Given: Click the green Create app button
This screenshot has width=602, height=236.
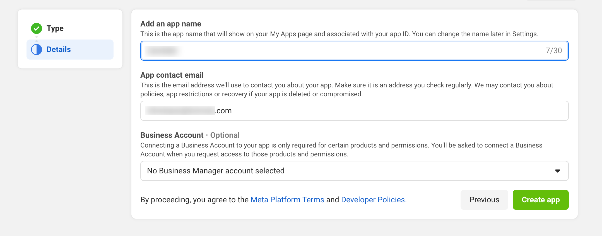Looking at the screenshot, I should 540,200.
